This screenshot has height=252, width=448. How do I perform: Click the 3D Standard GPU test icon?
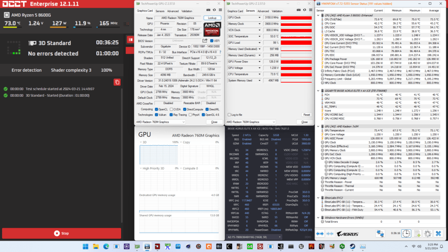tap(32, 43)
